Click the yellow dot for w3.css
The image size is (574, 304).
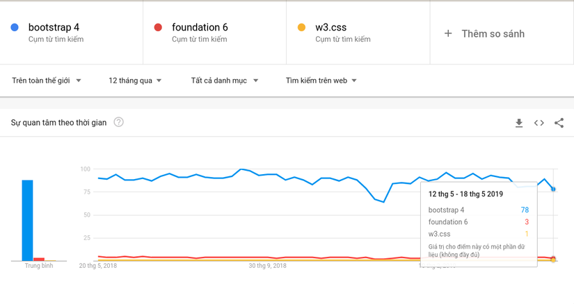[302, 27]
